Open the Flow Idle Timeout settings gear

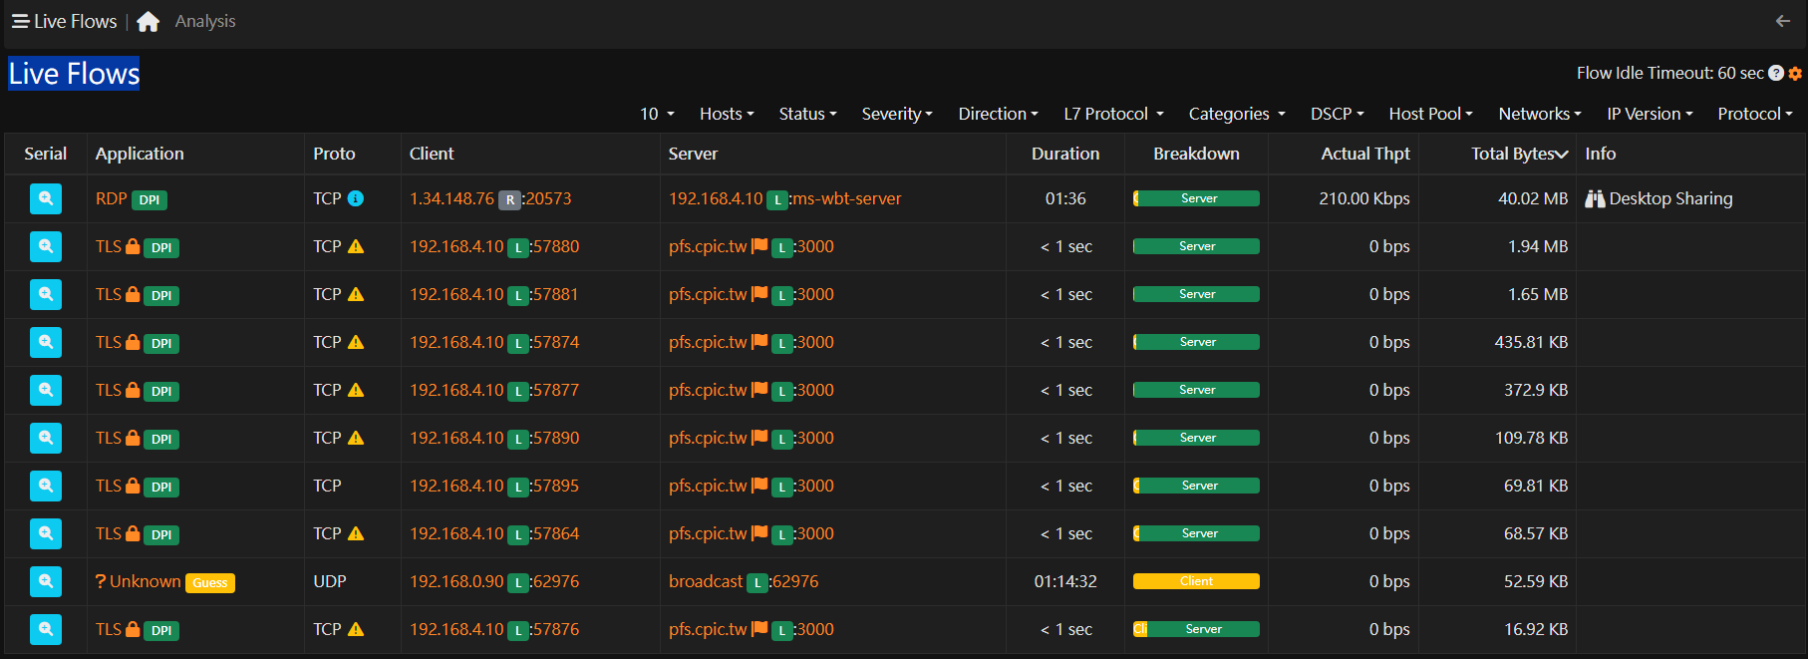coord(1795,74)
